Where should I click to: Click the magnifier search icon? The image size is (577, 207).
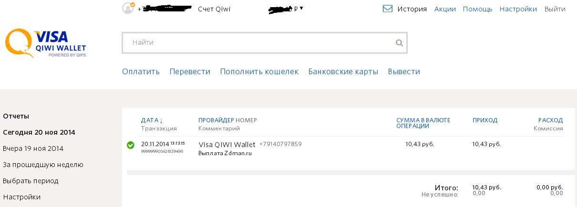coord(399,43)
